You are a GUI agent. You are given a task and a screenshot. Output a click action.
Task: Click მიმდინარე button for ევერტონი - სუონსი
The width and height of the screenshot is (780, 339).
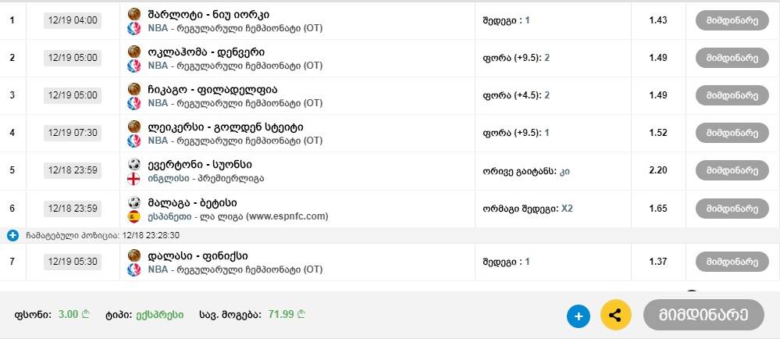coord(732,171)
